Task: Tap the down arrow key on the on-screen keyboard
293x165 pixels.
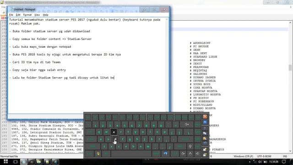Action: (x=190, y=154)
